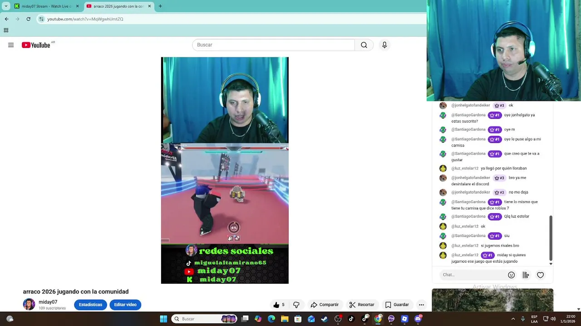
Task: Like the video with thumbs up
Action: [x=279, y=305]
